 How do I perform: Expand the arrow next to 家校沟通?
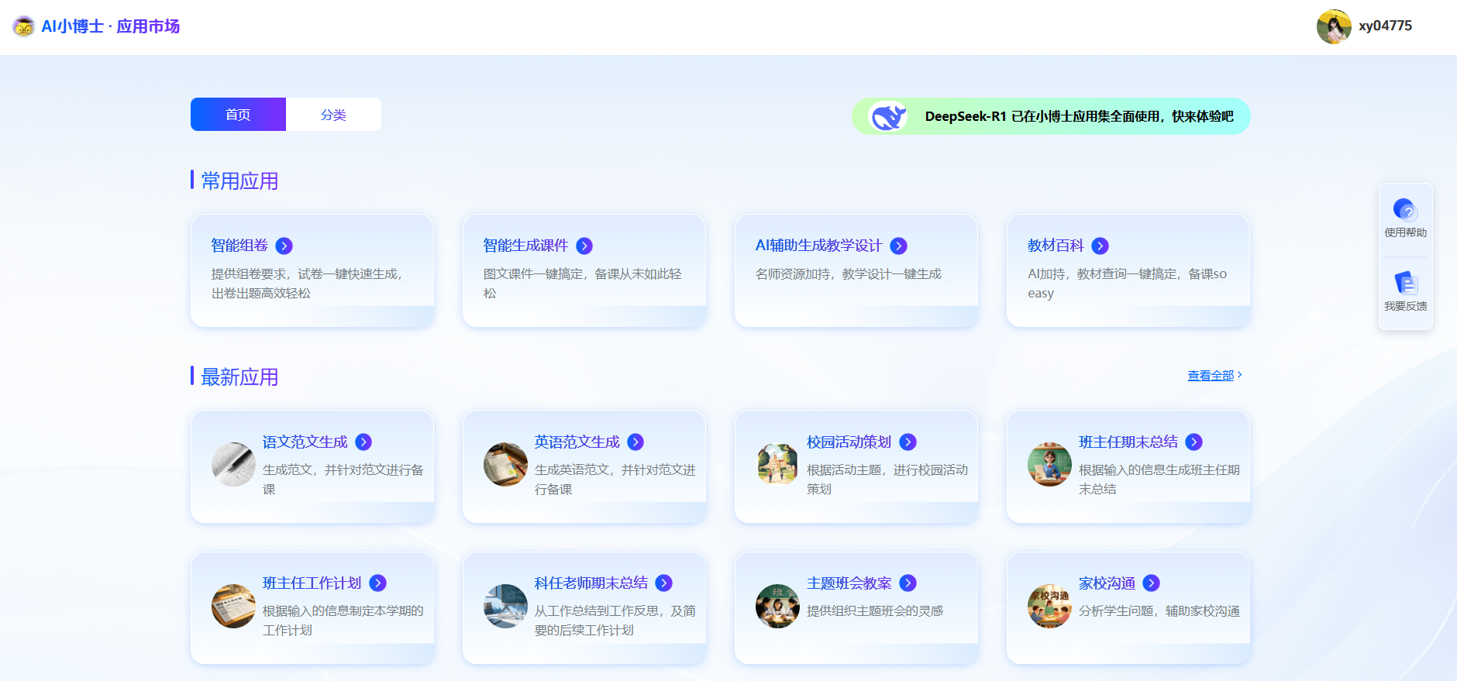1152,583
